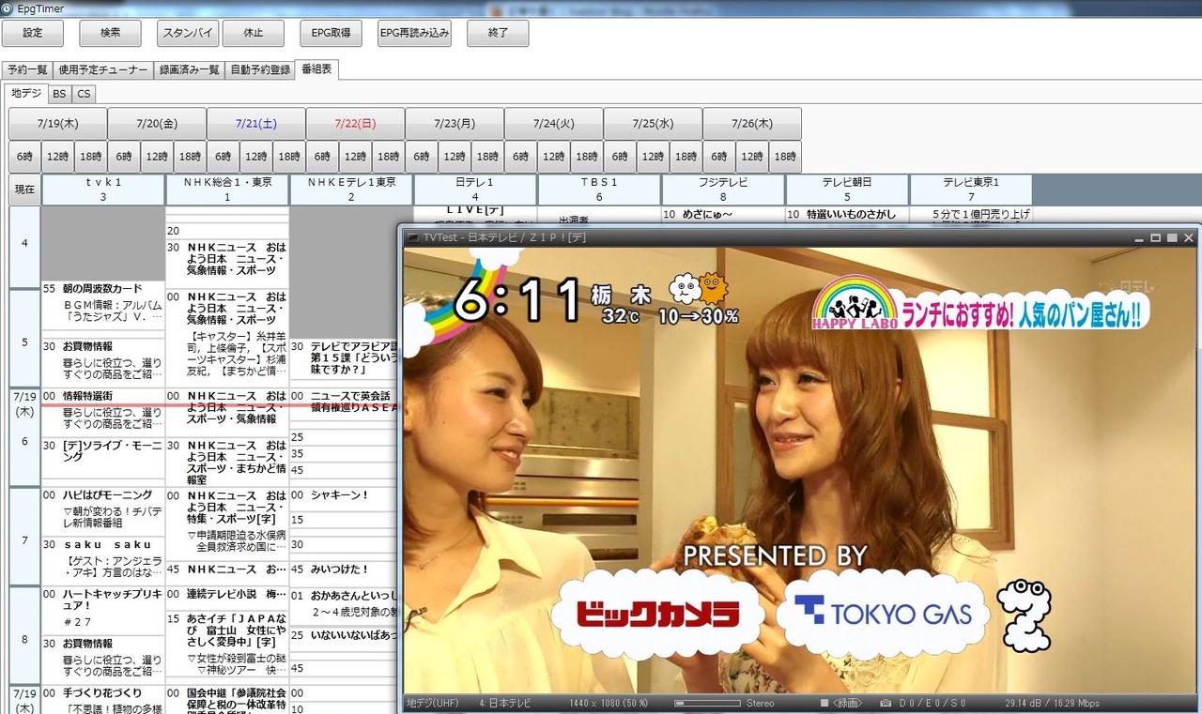Jump to date 7/26(木)

click(752, 123)
